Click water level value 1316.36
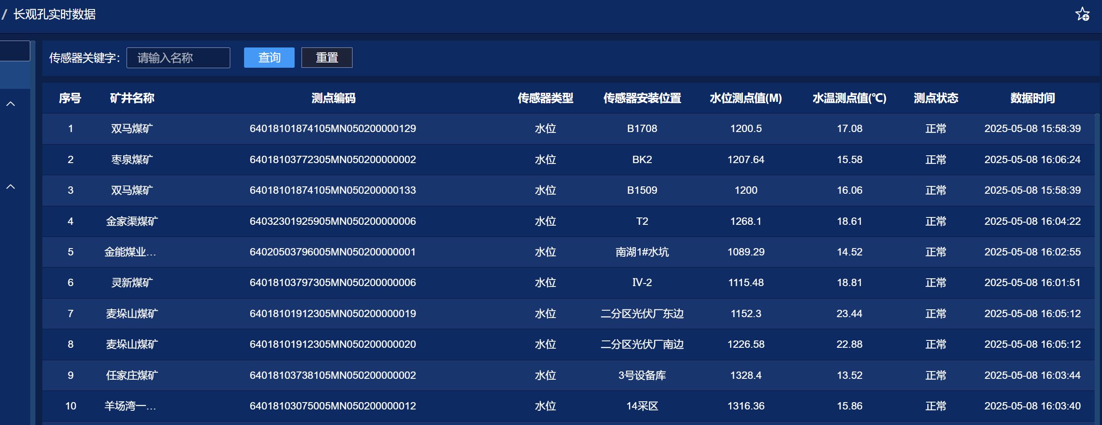1102x425 pixels. (746, 406)
